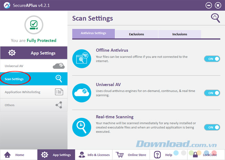Viewport: 225px width, 160px height.
Task: Click the scan magnifier icon beside Scan Settings title
Action: pyautogui.click(x=215, y=18)
